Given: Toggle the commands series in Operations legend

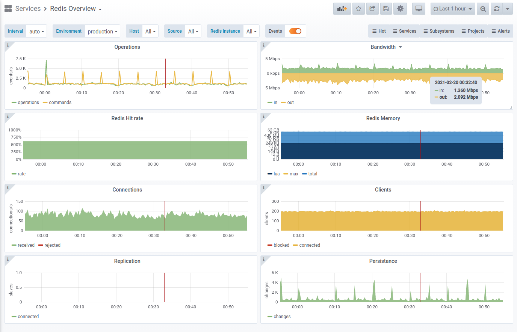Looking at the screenshot, I should tap(60, 103).
